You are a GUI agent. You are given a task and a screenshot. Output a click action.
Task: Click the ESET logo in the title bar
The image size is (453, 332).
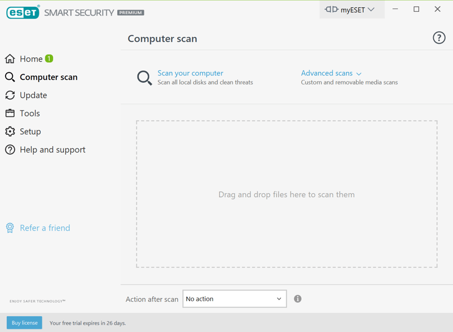coord(23,12)
